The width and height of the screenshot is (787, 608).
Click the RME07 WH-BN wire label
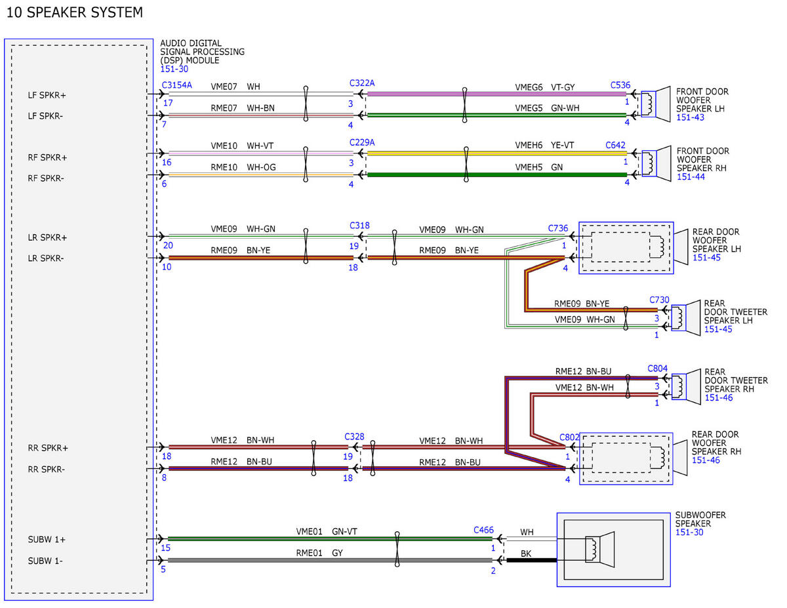(243, 108)
